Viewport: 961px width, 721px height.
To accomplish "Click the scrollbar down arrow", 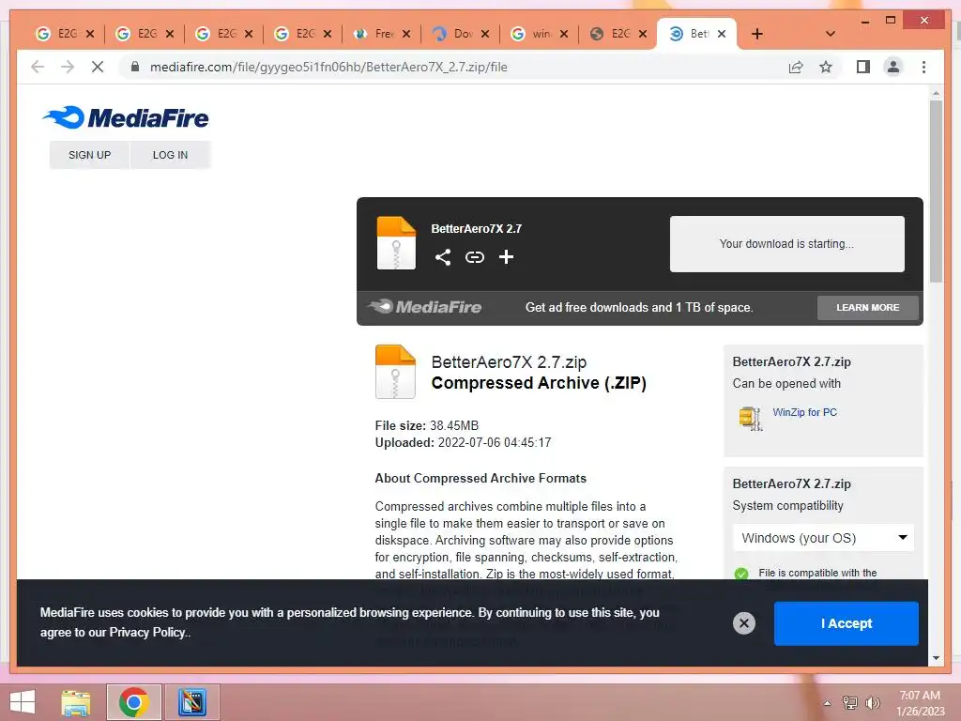I will point(936,658).
